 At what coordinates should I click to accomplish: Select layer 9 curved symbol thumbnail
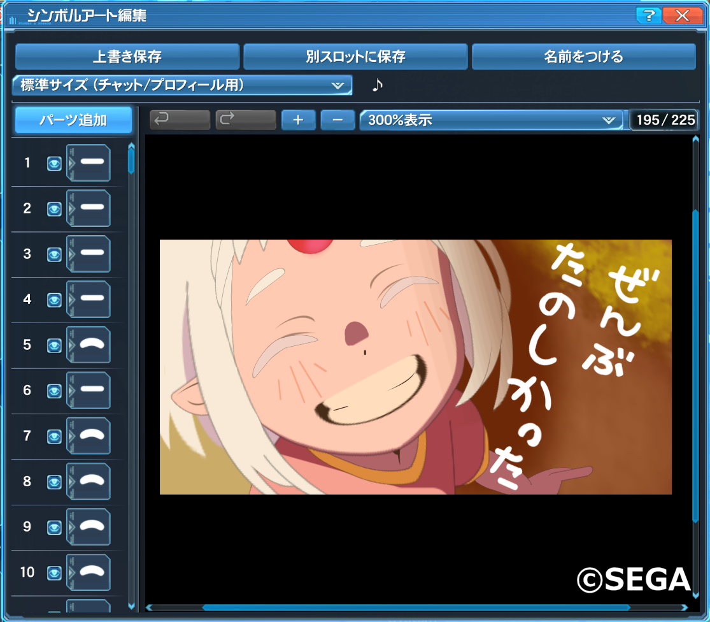point(89,527)
